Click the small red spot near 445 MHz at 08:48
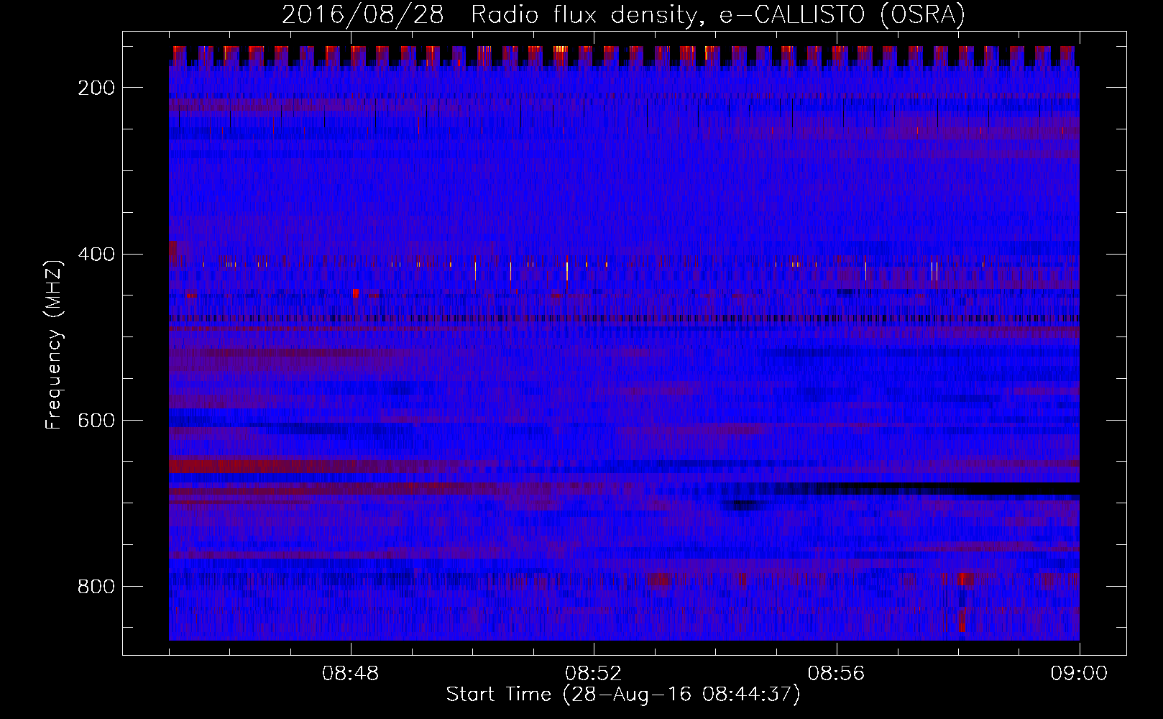 356,293
